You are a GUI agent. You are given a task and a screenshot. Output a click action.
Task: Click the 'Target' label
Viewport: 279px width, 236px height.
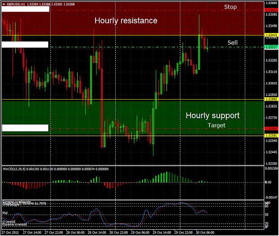click(x=217, y=125)
